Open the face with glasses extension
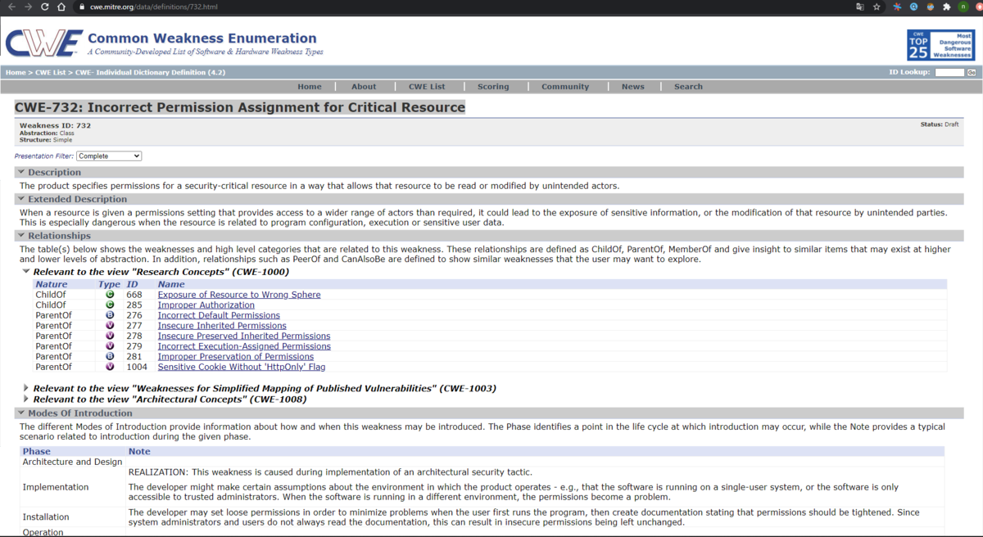The height and width of the screenshot is (537, 983). 930,7
